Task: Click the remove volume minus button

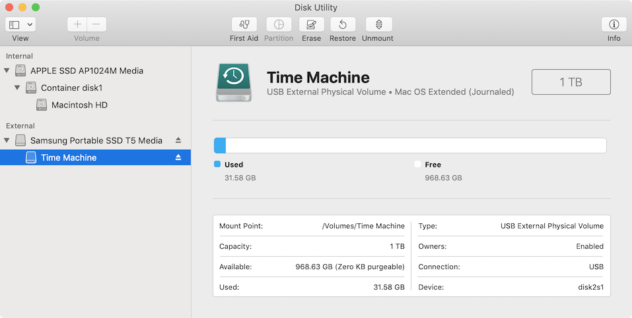Action: pyautogui.click(x=96, y=24)
